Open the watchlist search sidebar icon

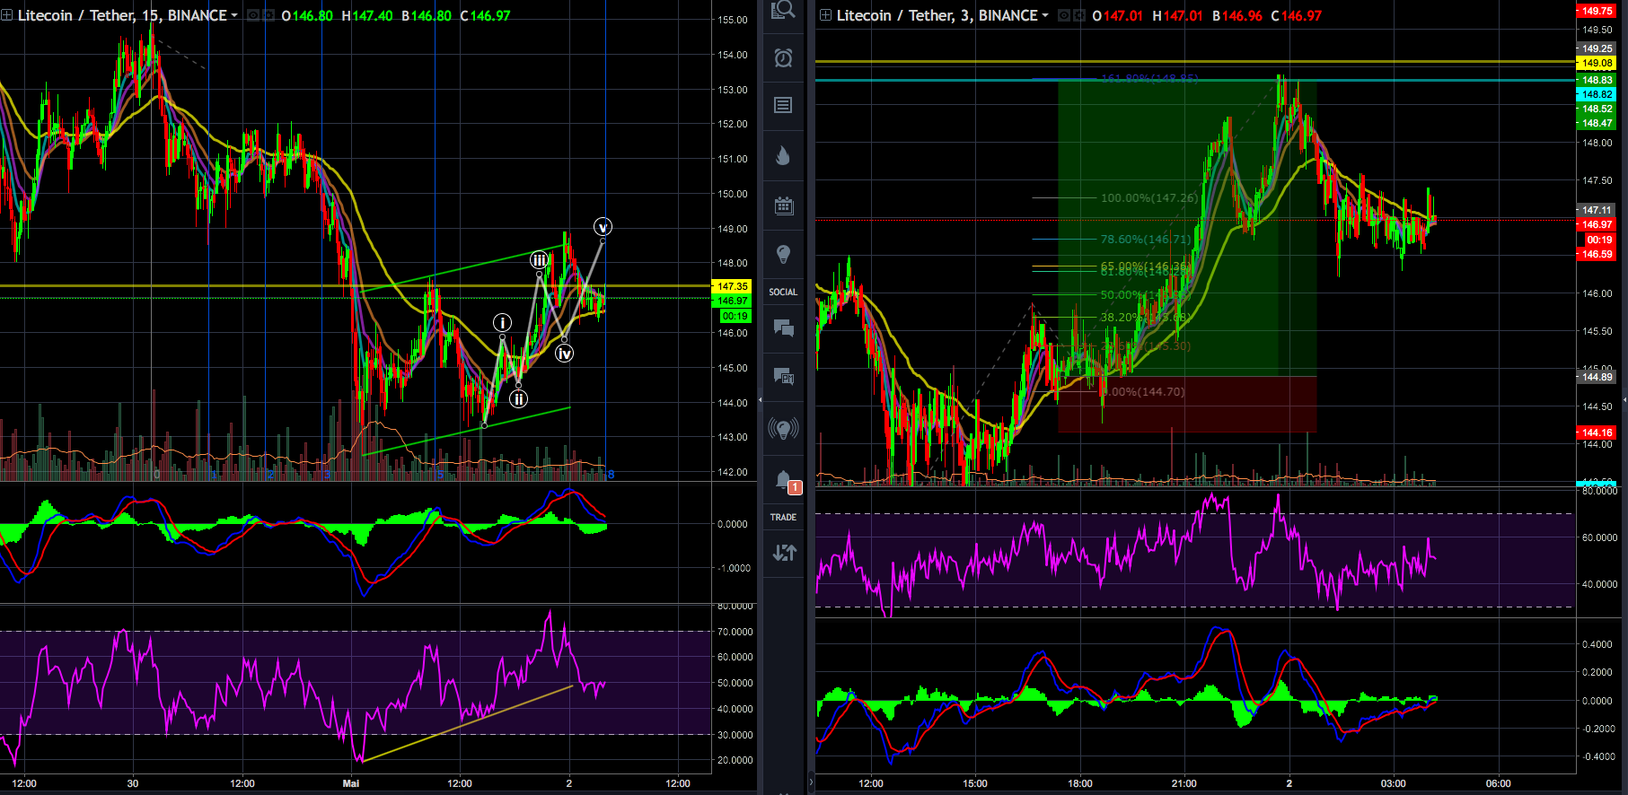point(783,10)
